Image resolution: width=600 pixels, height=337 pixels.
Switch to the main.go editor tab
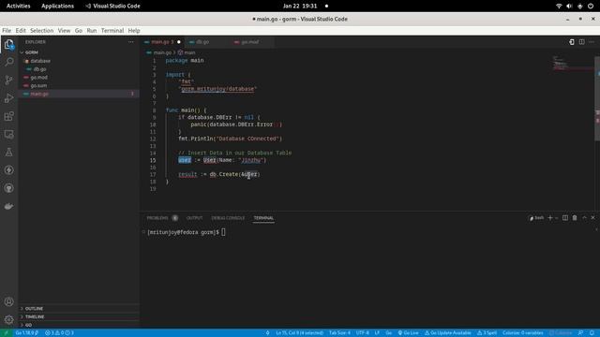tap(162, 42)
